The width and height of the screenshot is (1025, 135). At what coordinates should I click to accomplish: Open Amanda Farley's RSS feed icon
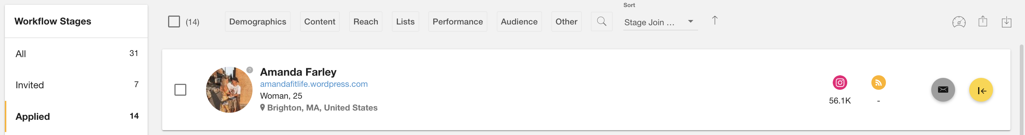click(878, 83)
